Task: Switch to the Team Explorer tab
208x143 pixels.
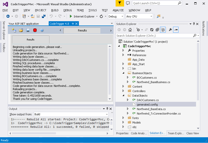Action: [x=176, y=133]
